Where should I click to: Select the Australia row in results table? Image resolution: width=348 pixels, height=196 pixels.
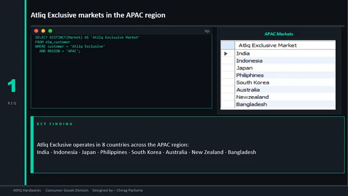278,90
